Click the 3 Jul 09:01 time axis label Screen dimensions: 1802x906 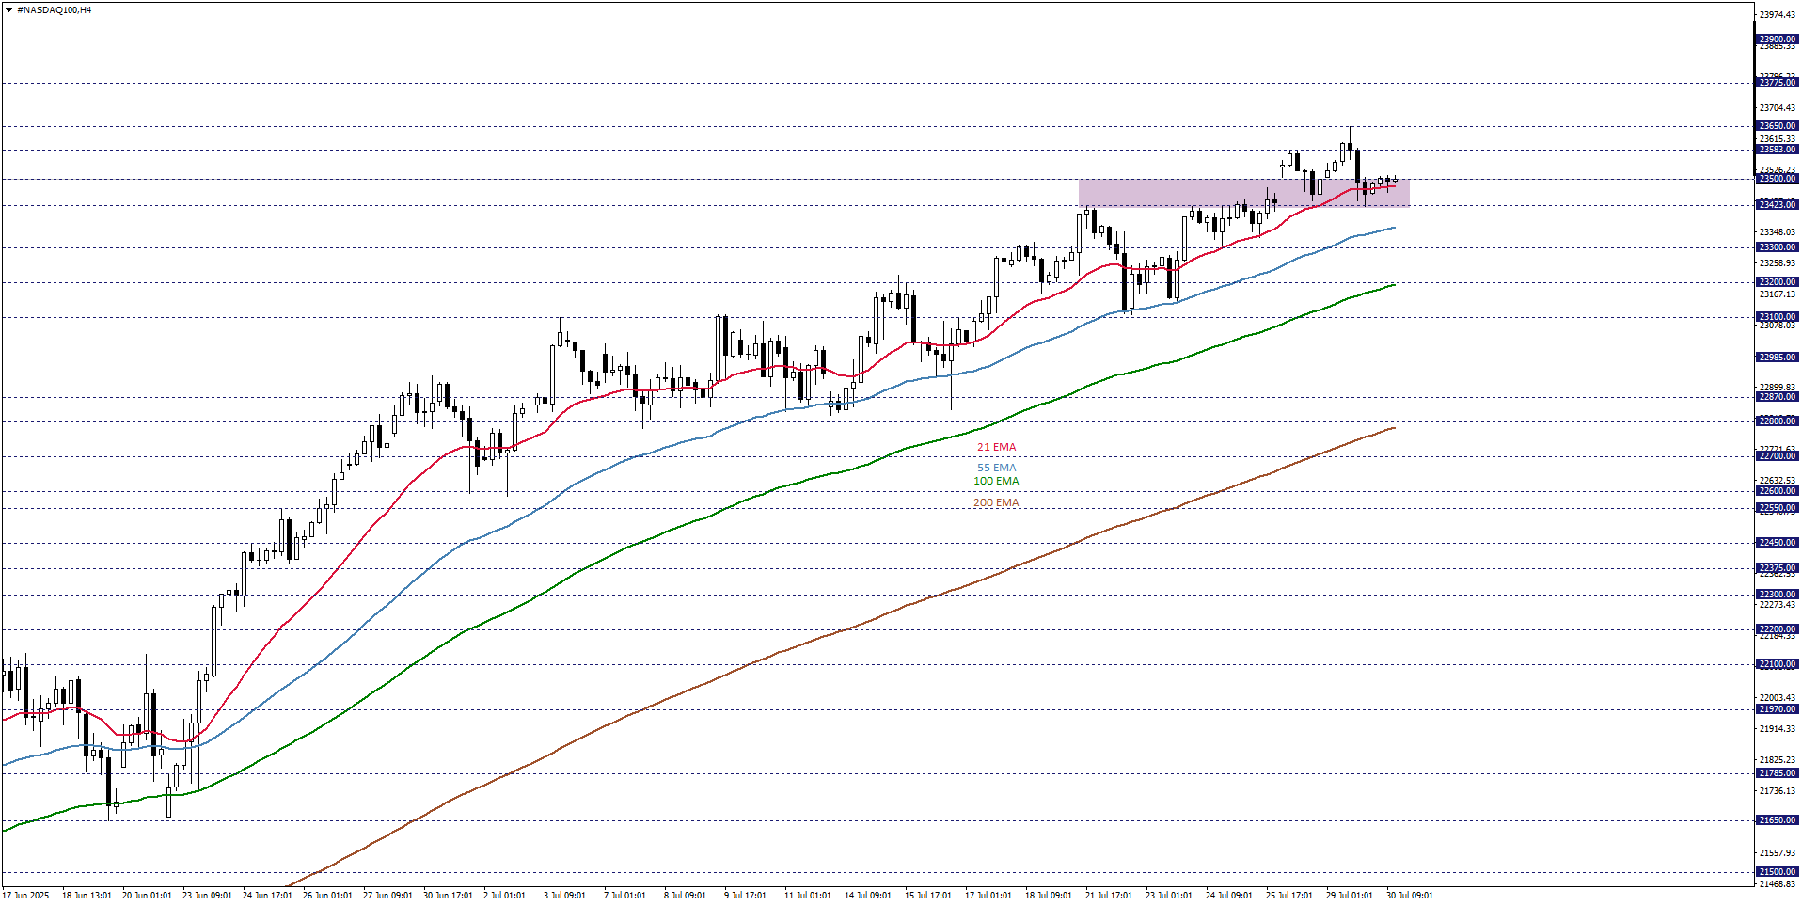tap(564, 896)
